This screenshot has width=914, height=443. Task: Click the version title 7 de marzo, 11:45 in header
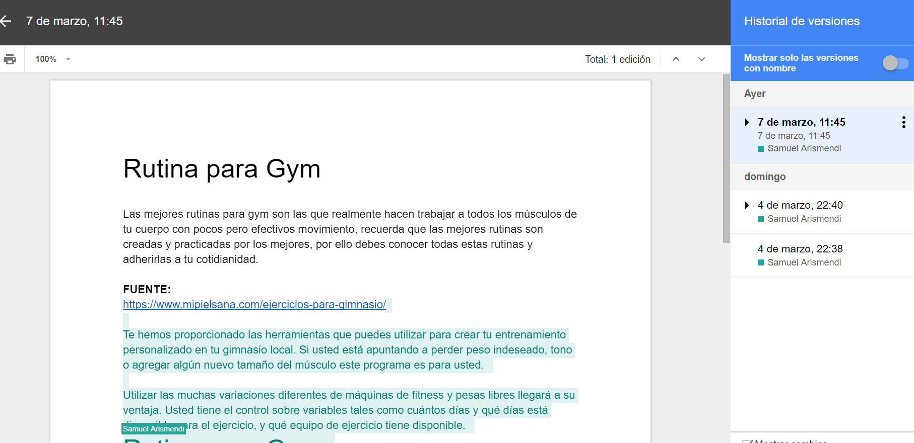pyautogui.click(x=75, y=21)
